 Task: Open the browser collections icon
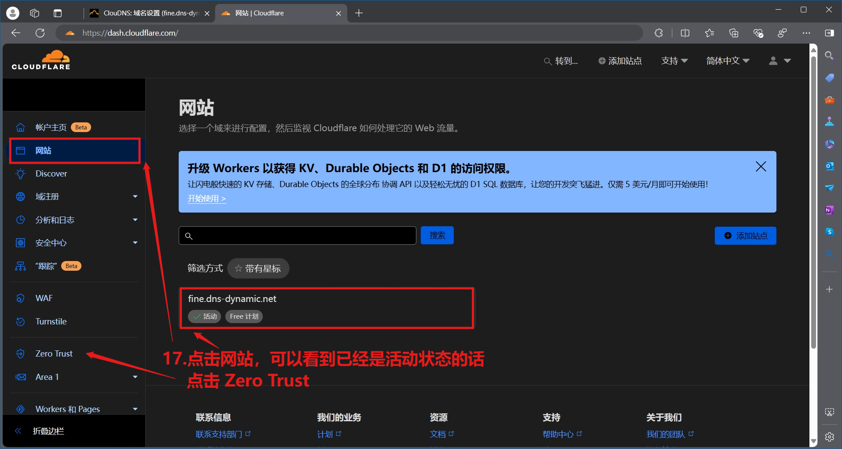734,33
